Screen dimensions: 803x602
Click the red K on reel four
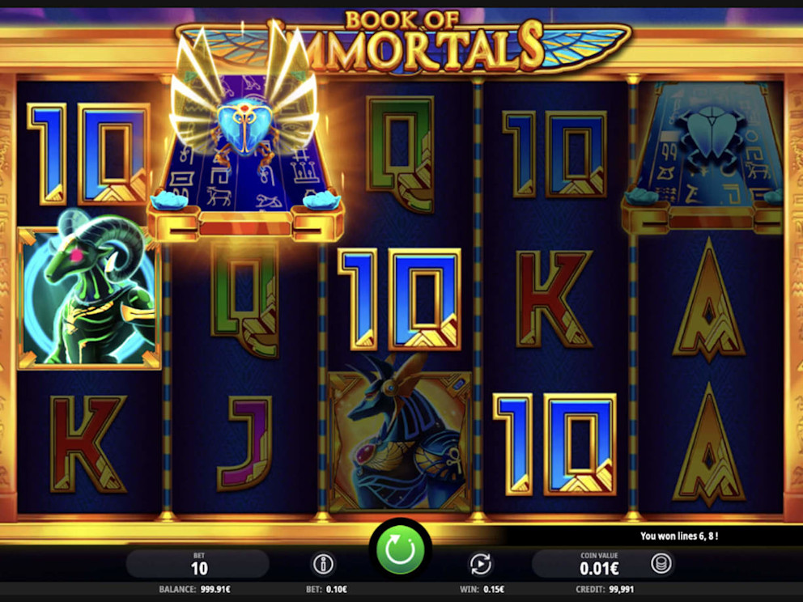tap(554, 299)
